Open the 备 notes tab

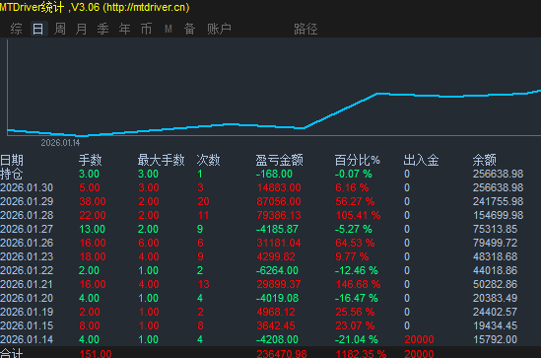click(x=190, y=29)
